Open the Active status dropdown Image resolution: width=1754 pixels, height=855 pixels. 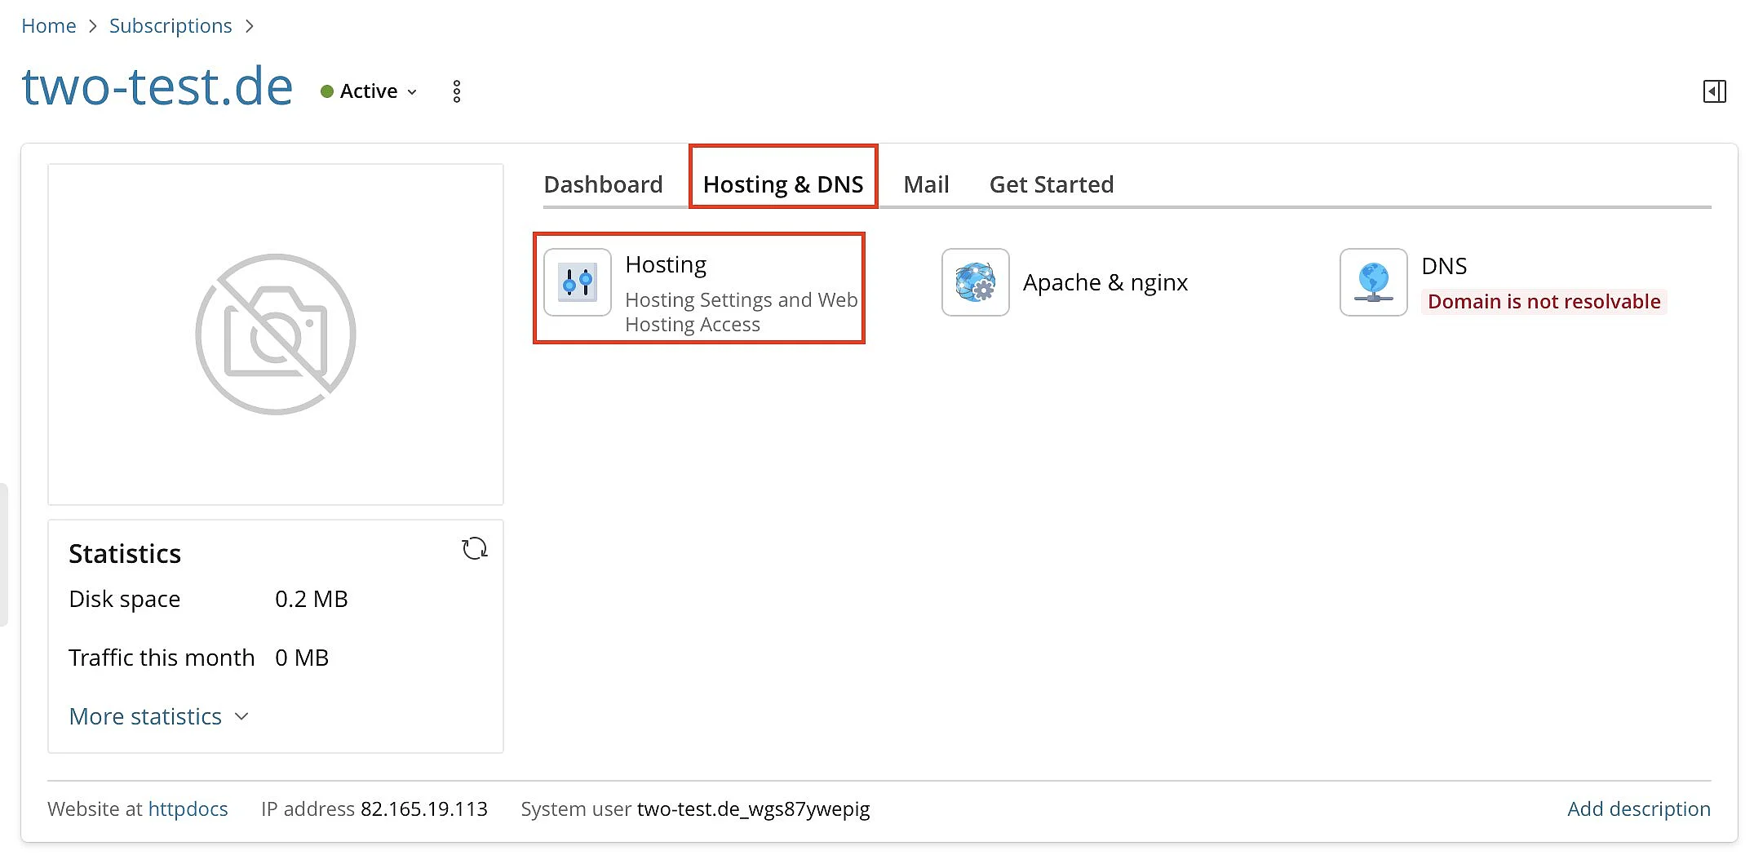point(370,91)
